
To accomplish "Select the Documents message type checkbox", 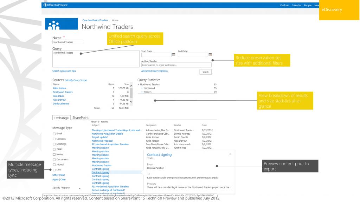I will point(54,160).
